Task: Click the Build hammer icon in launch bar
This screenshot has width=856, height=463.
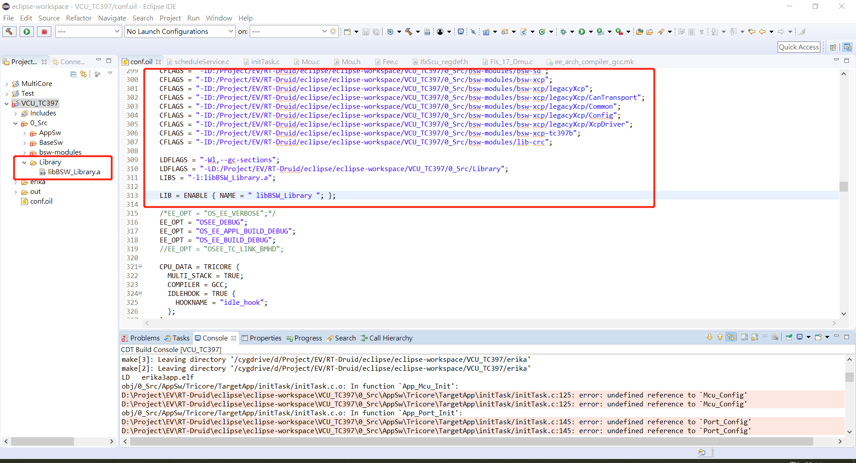Action: [x=9, y=31]
